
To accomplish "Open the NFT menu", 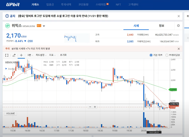I will (118, 5).
